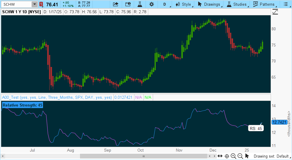The image size is (292, 160).
Task: Click the 75 price axis label
Action: coord(274,45)
